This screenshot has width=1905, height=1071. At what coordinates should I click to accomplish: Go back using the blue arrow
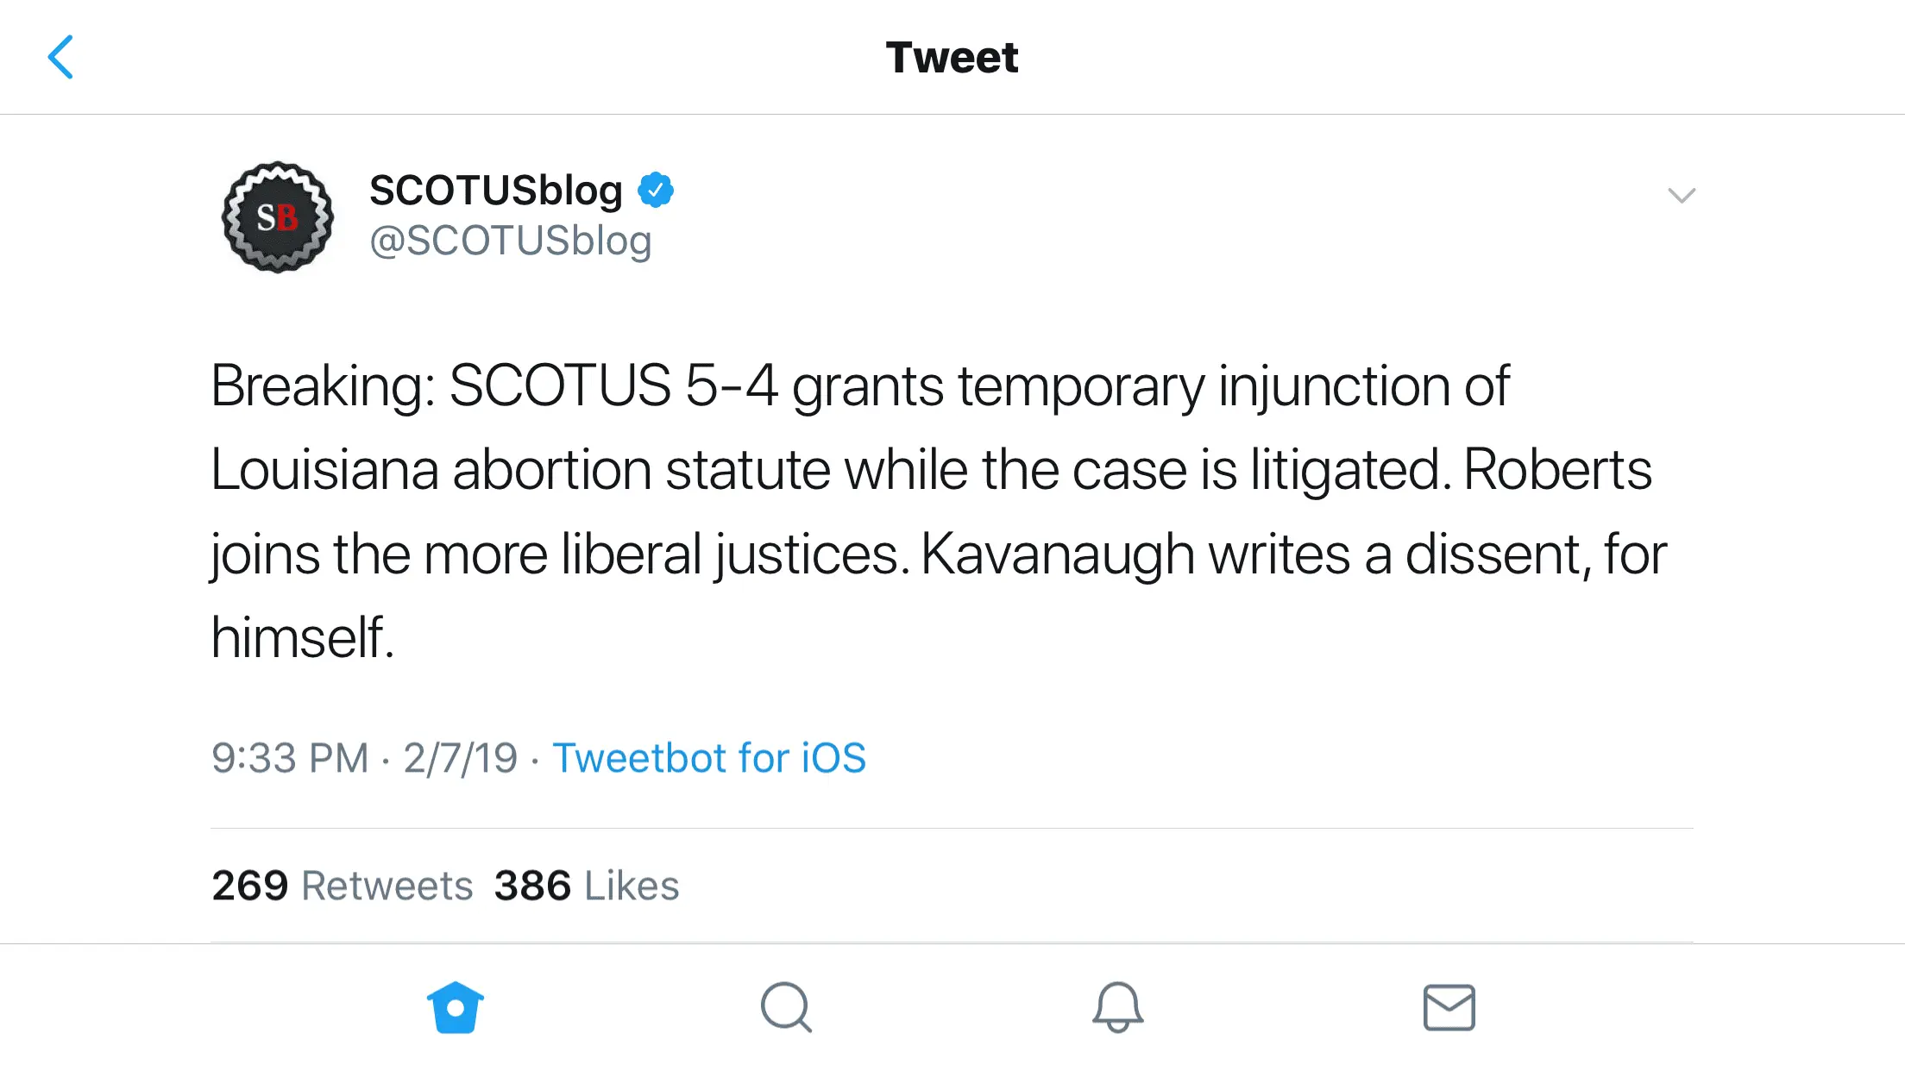pos(60,57)
